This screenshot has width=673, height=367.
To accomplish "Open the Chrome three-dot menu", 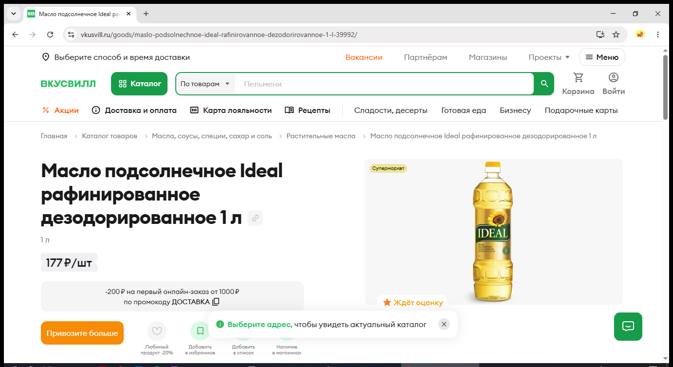I will click(x=658, y=35).
